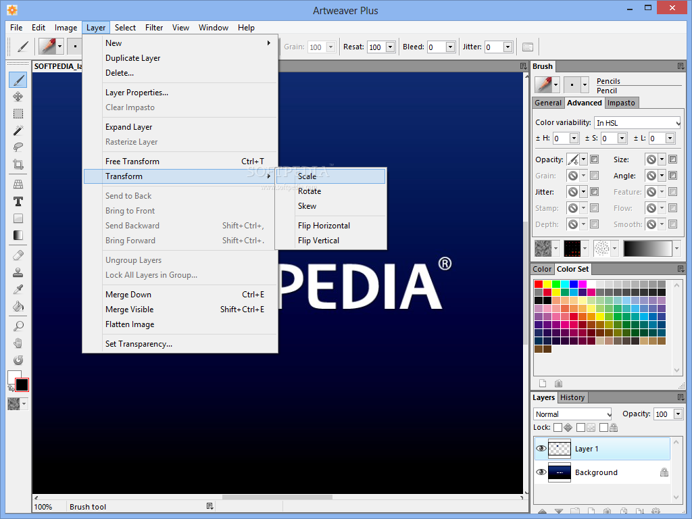Select the Gradient tool
This screenshot has width=692, height=519.
[18, 235]
